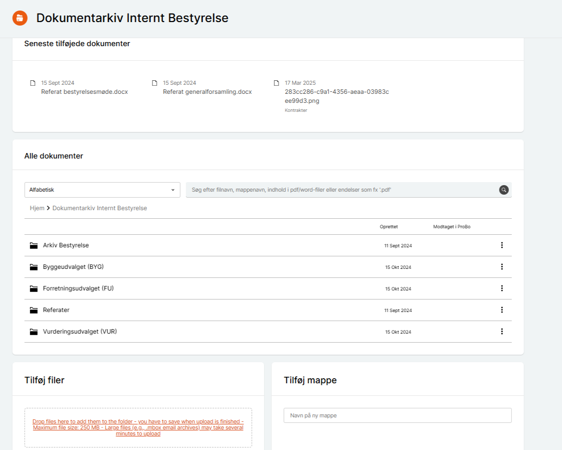Open three-dot menu for Forretningsudvalget (FU)
The width and height of the screenshot is (562, 450).
click(501, 288)
